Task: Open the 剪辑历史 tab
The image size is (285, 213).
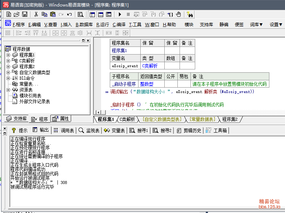Action: 189,130
